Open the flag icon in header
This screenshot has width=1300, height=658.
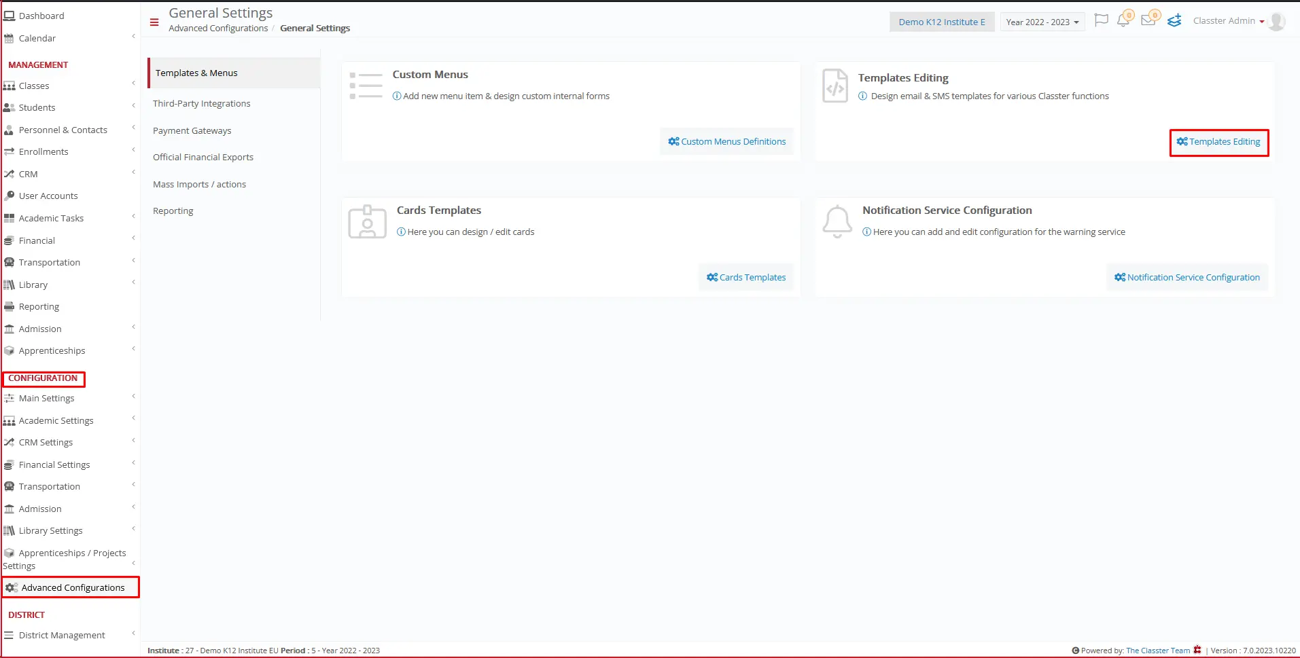(x=1102, y=20)
